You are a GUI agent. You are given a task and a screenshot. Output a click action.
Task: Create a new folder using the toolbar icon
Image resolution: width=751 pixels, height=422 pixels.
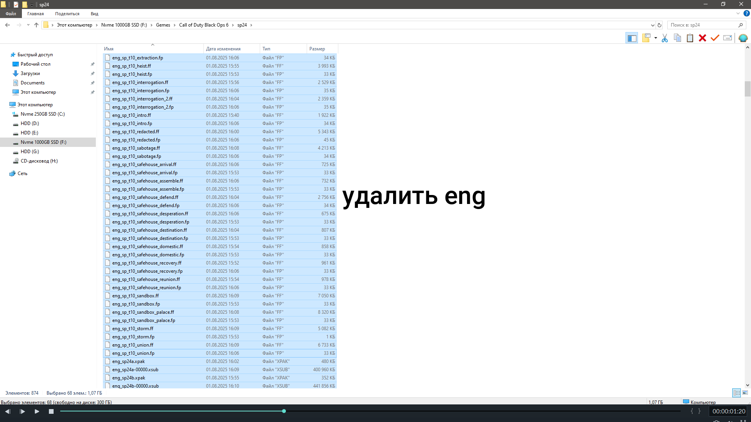coord(645,38)
